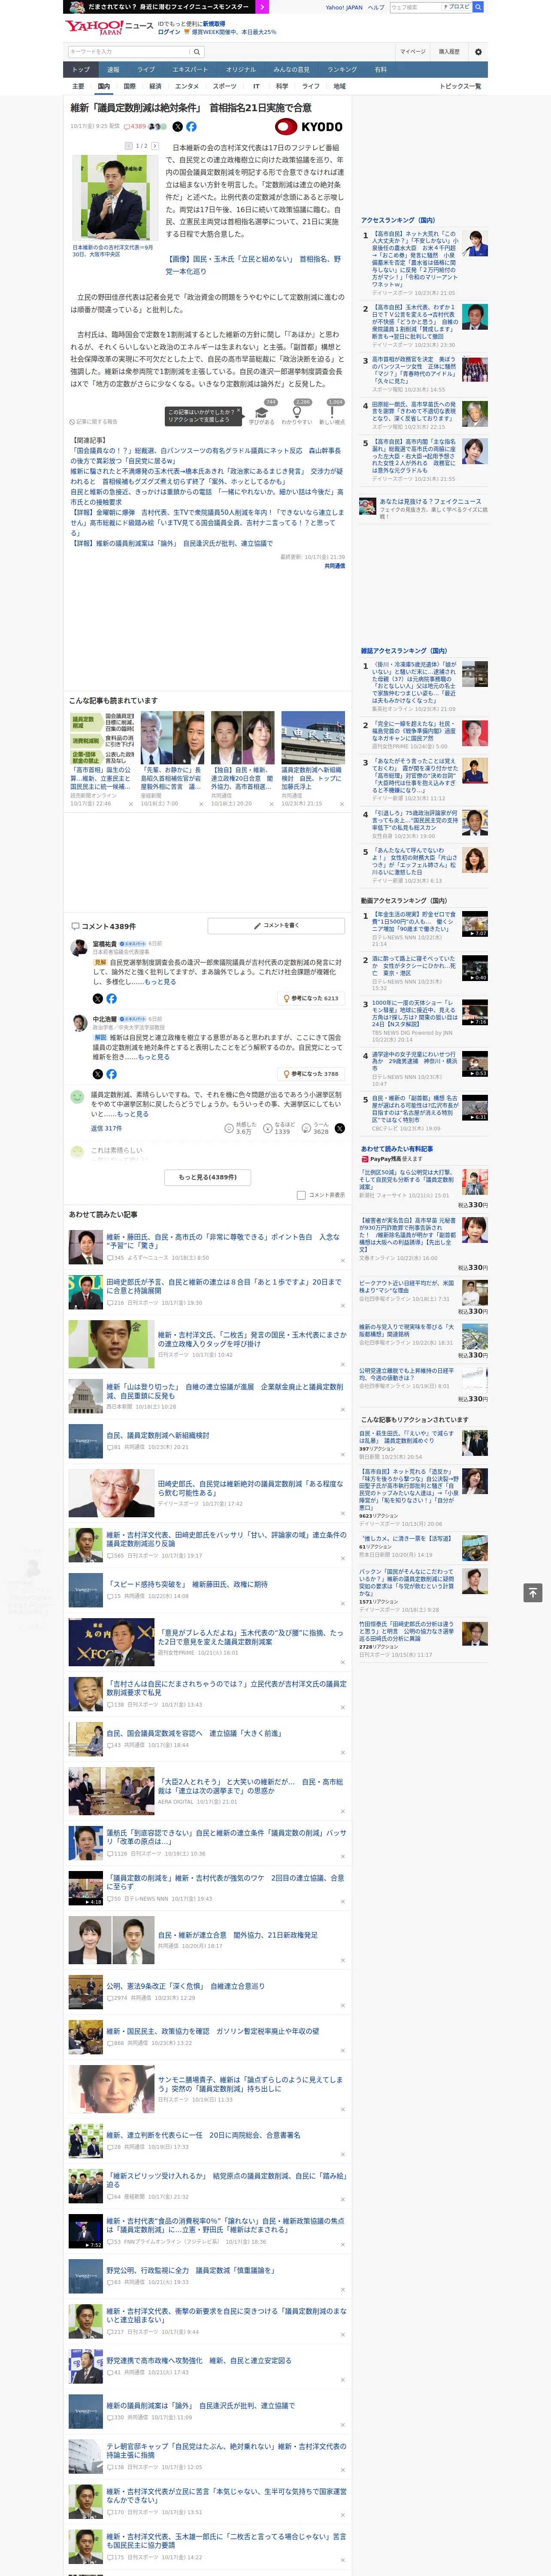The width and height of the screenshot is (551, 2576).
Task: Open the 速報 tab
Action: [x=113, y=70]
